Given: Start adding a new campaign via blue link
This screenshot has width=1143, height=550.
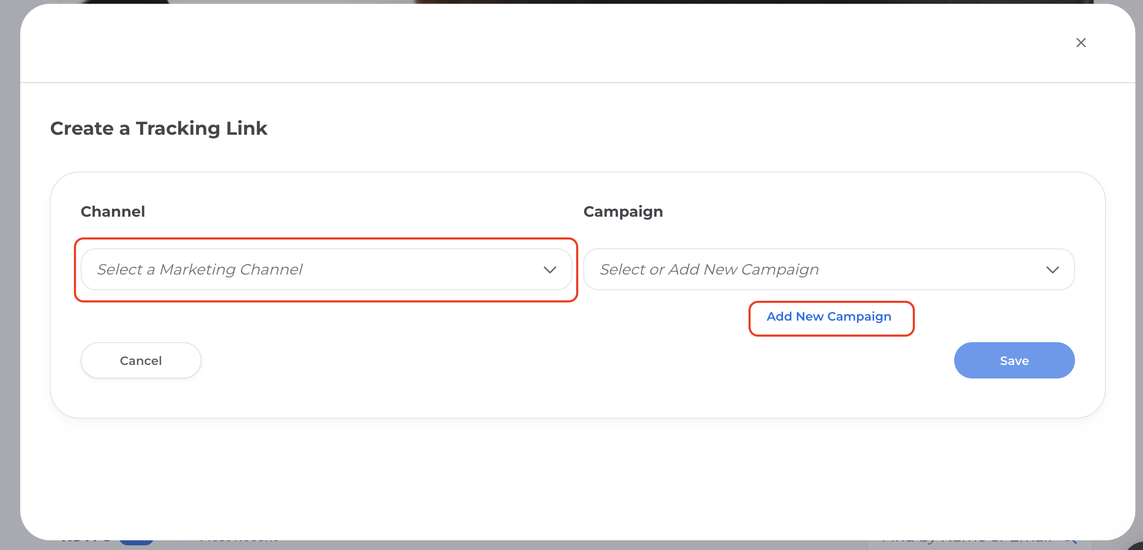Looking at the screenshot, I should coord(828,316).
